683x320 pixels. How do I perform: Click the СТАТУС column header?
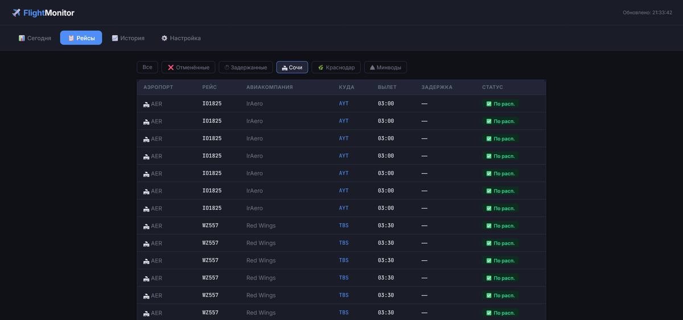coord(492,87)
